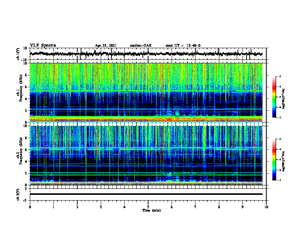Click time axis tick label '9'
This screenshot has height=232, width=300.
click(x=242, y=207)
